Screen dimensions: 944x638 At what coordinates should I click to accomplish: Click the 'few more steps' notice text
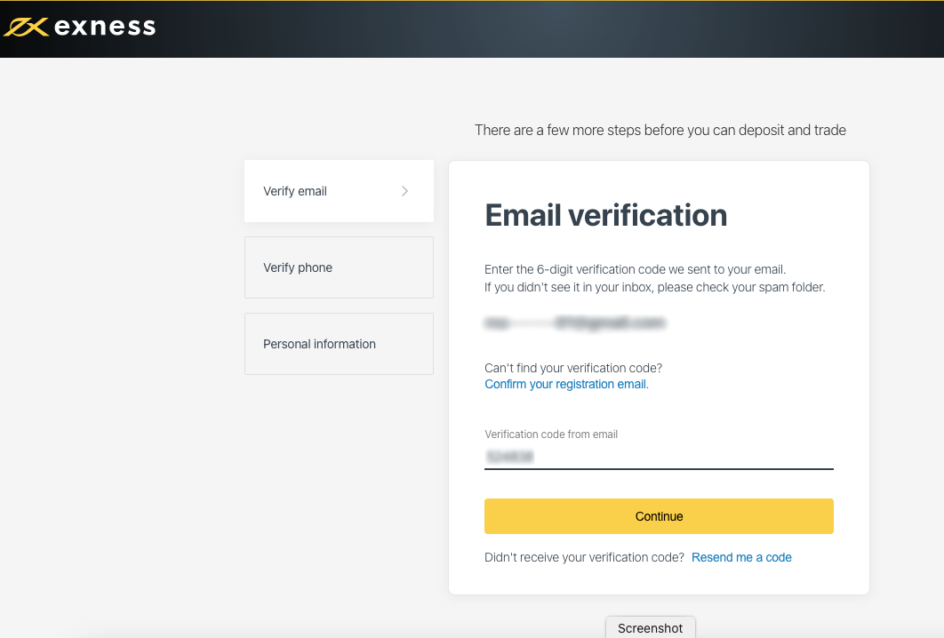point(660,131)
